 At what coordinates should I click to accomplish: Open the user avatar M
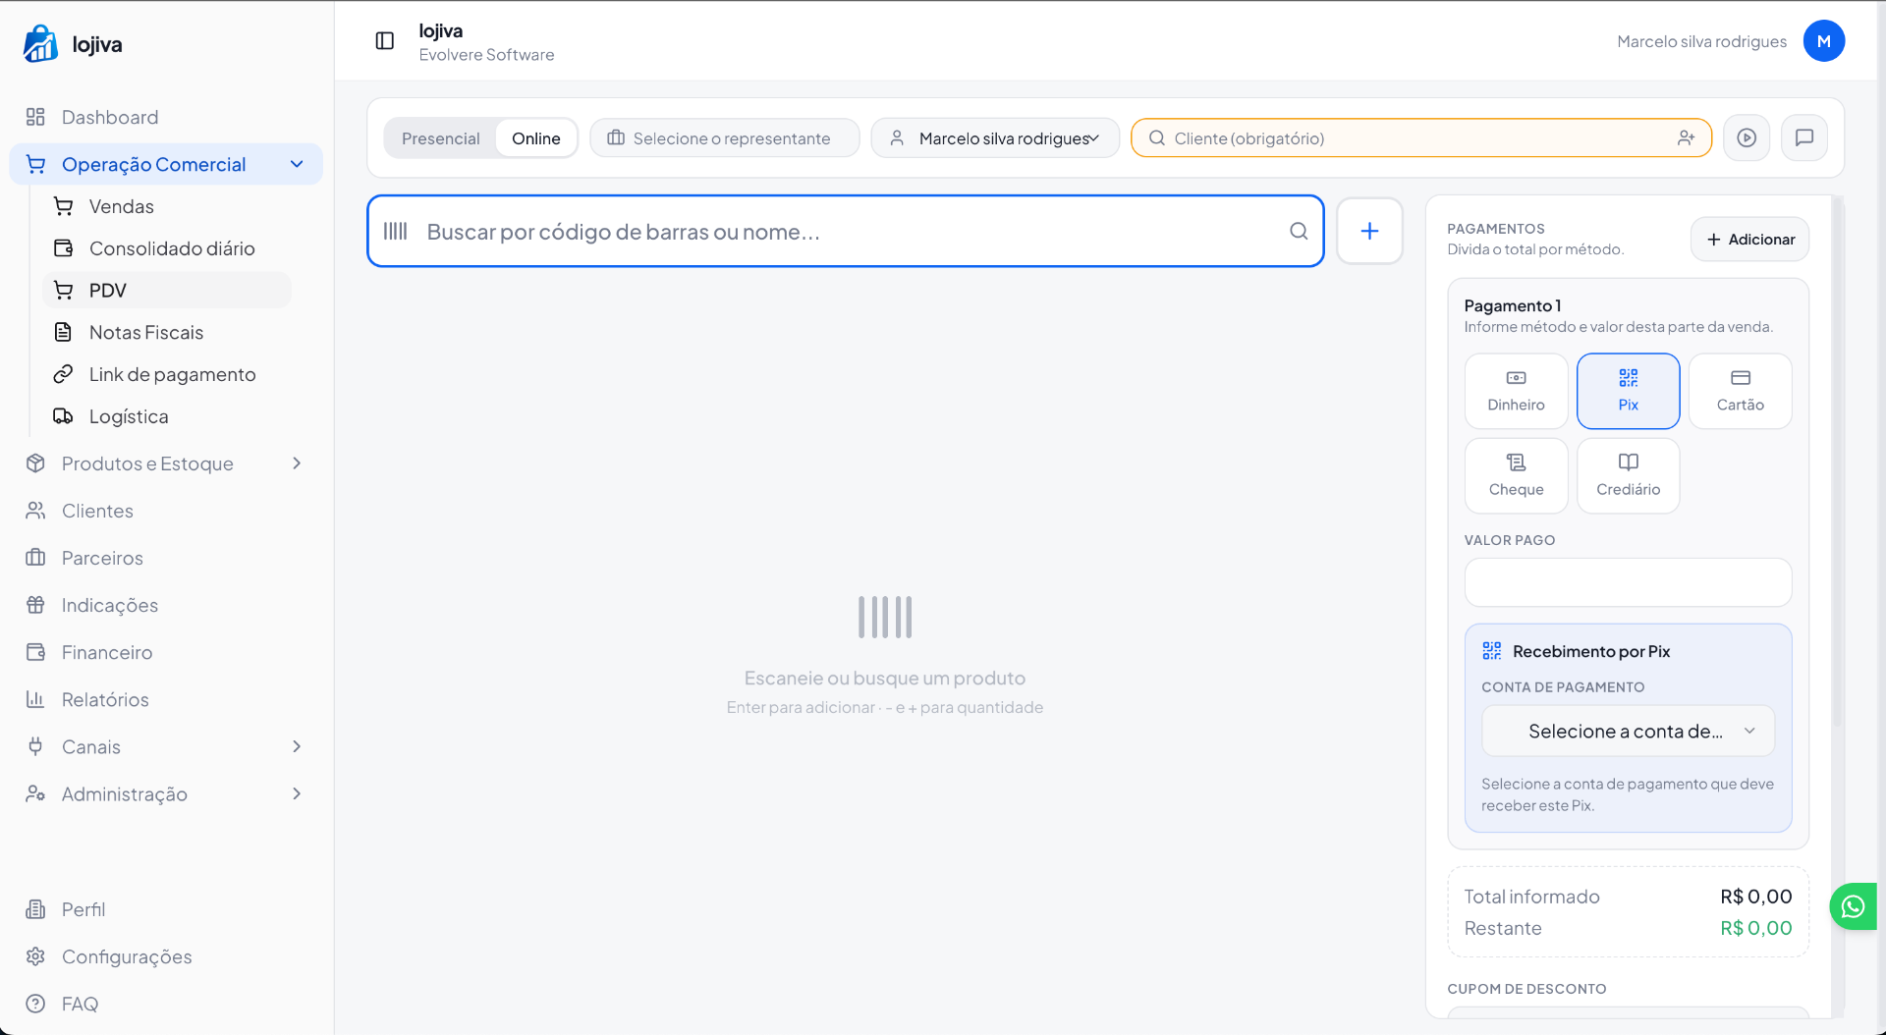[x=1823, y=41]
